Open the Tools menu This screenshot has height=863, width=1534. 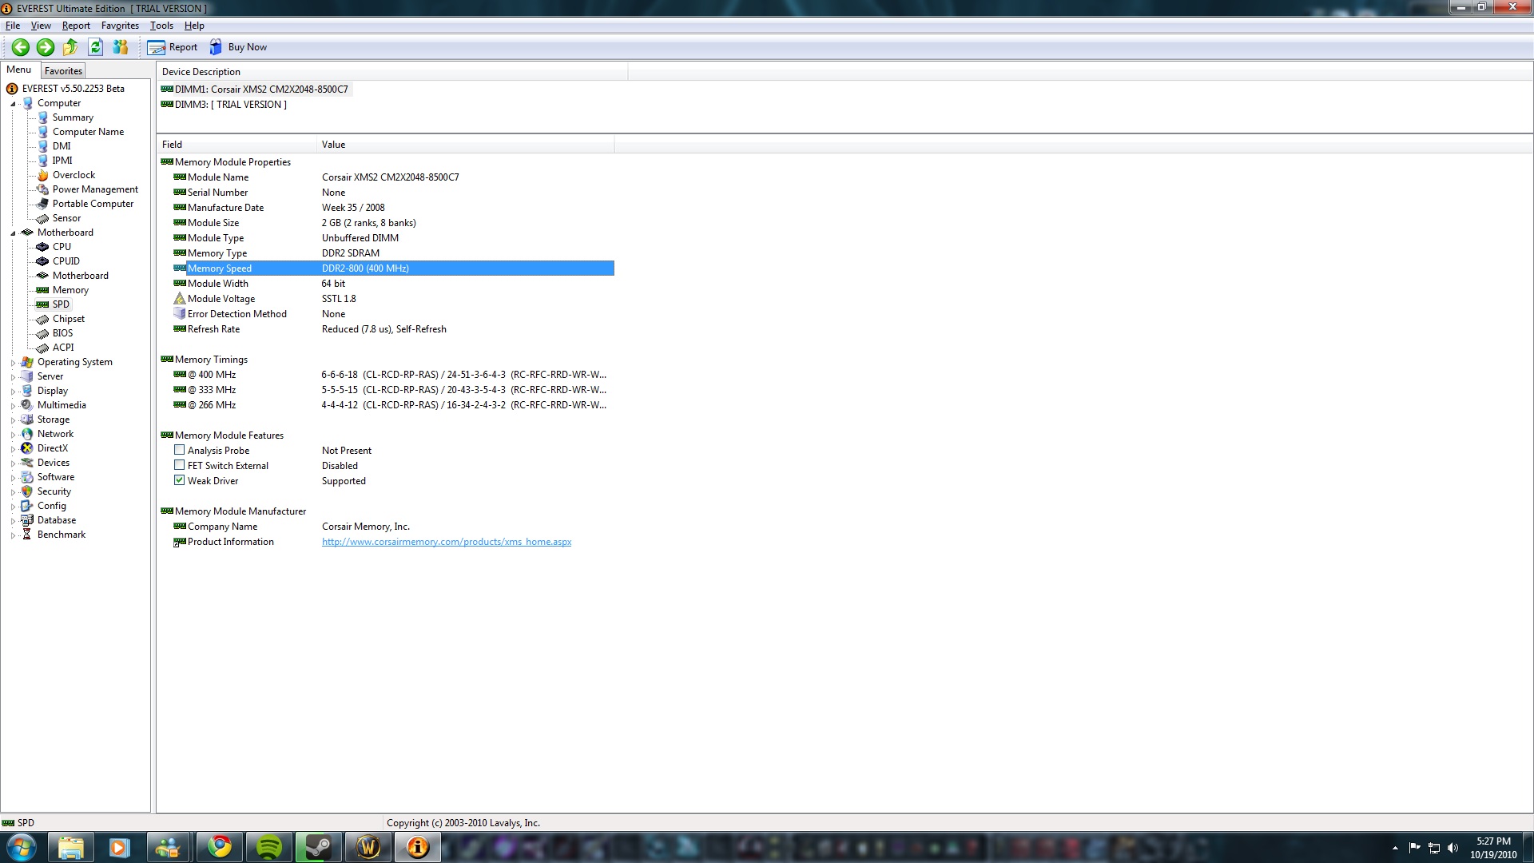click(161, 26)
